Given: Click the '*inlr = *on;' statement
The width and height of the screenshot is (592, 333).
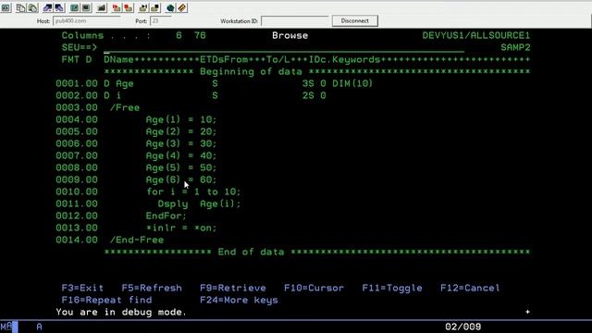Looking at the screenshot, I should tap(181, 228).
